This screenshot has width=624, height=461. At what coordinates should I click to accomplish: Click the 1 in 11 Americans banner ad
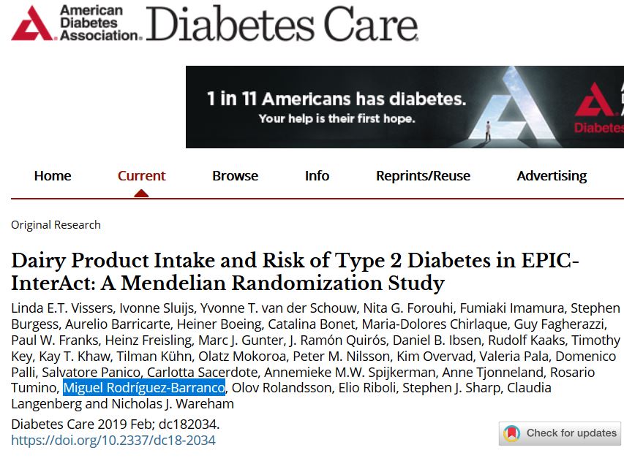coord(404,107)
